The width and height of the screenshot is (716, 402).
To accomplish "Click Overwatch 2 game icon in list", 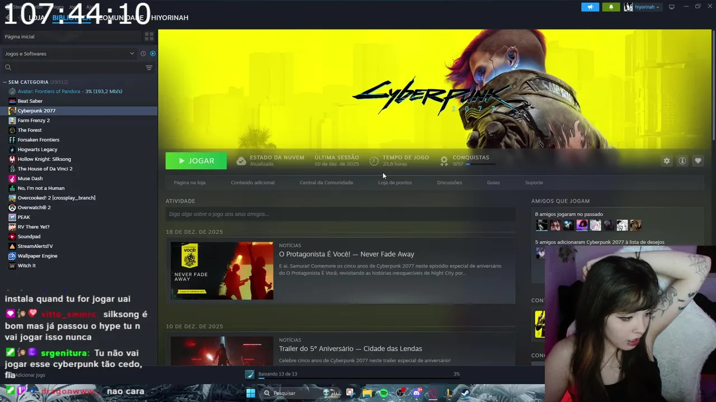I will (12, 208).
